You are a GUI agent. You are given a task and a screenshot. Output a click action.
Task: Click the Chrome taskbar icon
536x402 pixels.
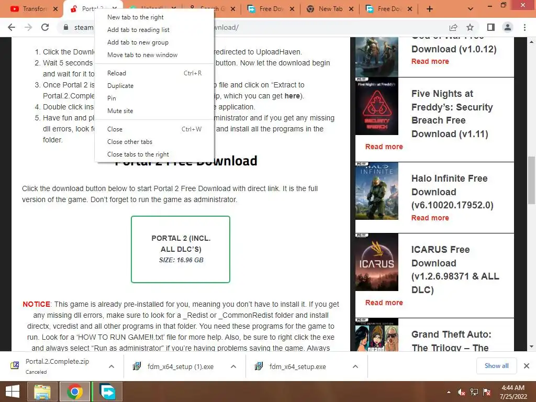click(x=74, y=392)
